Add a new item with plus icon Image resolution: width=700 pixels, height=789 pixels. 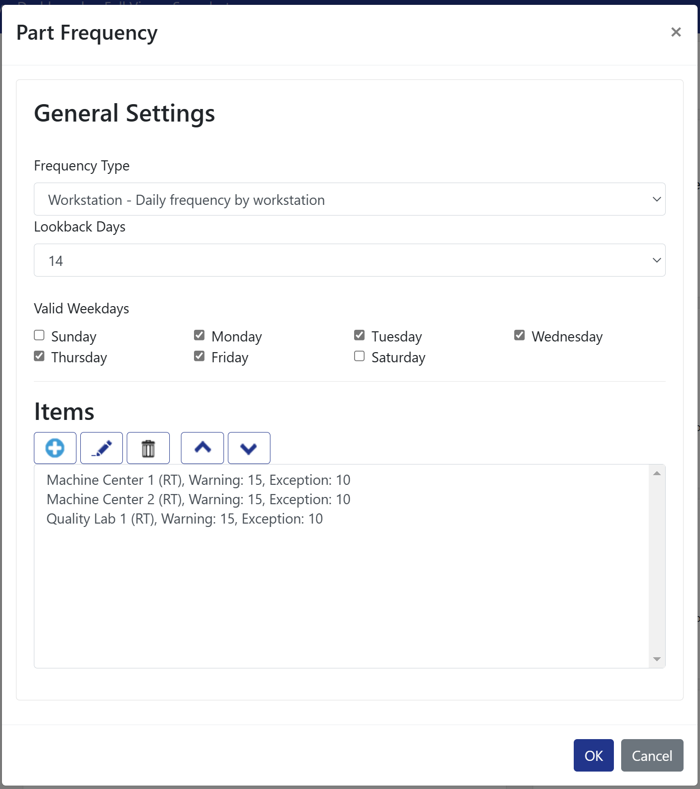pos(55,448)
